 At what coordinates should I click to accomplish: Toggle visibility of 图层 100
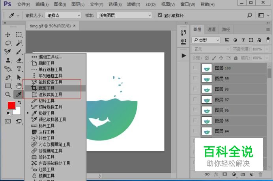click(195, 68)
